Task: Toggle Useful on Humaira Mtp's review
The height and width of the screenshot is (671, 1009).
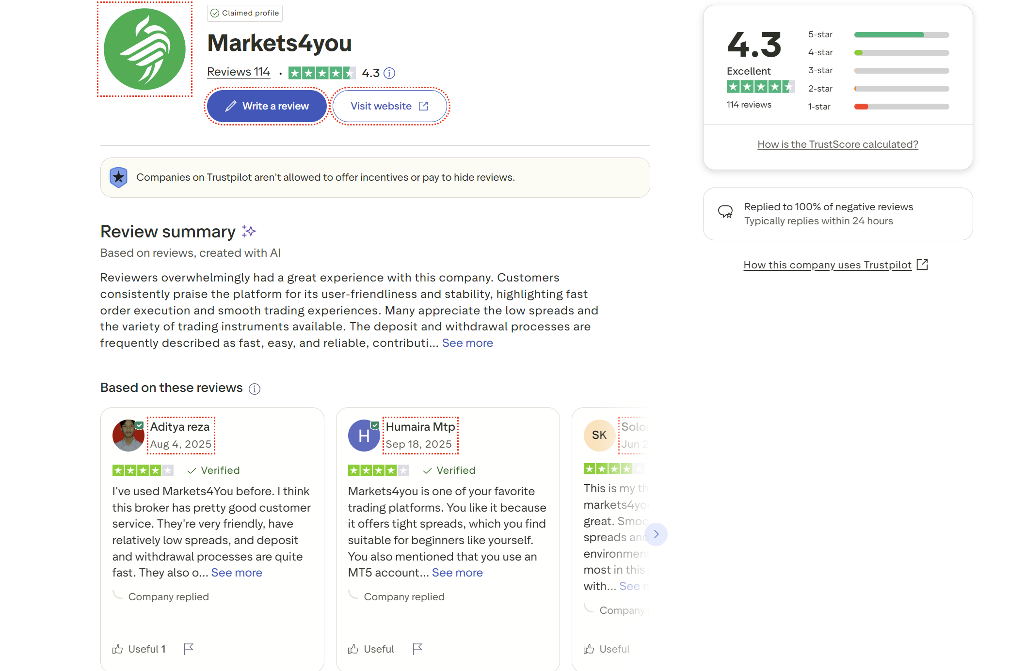Action: pyautogui.click(x=371, y=648)
